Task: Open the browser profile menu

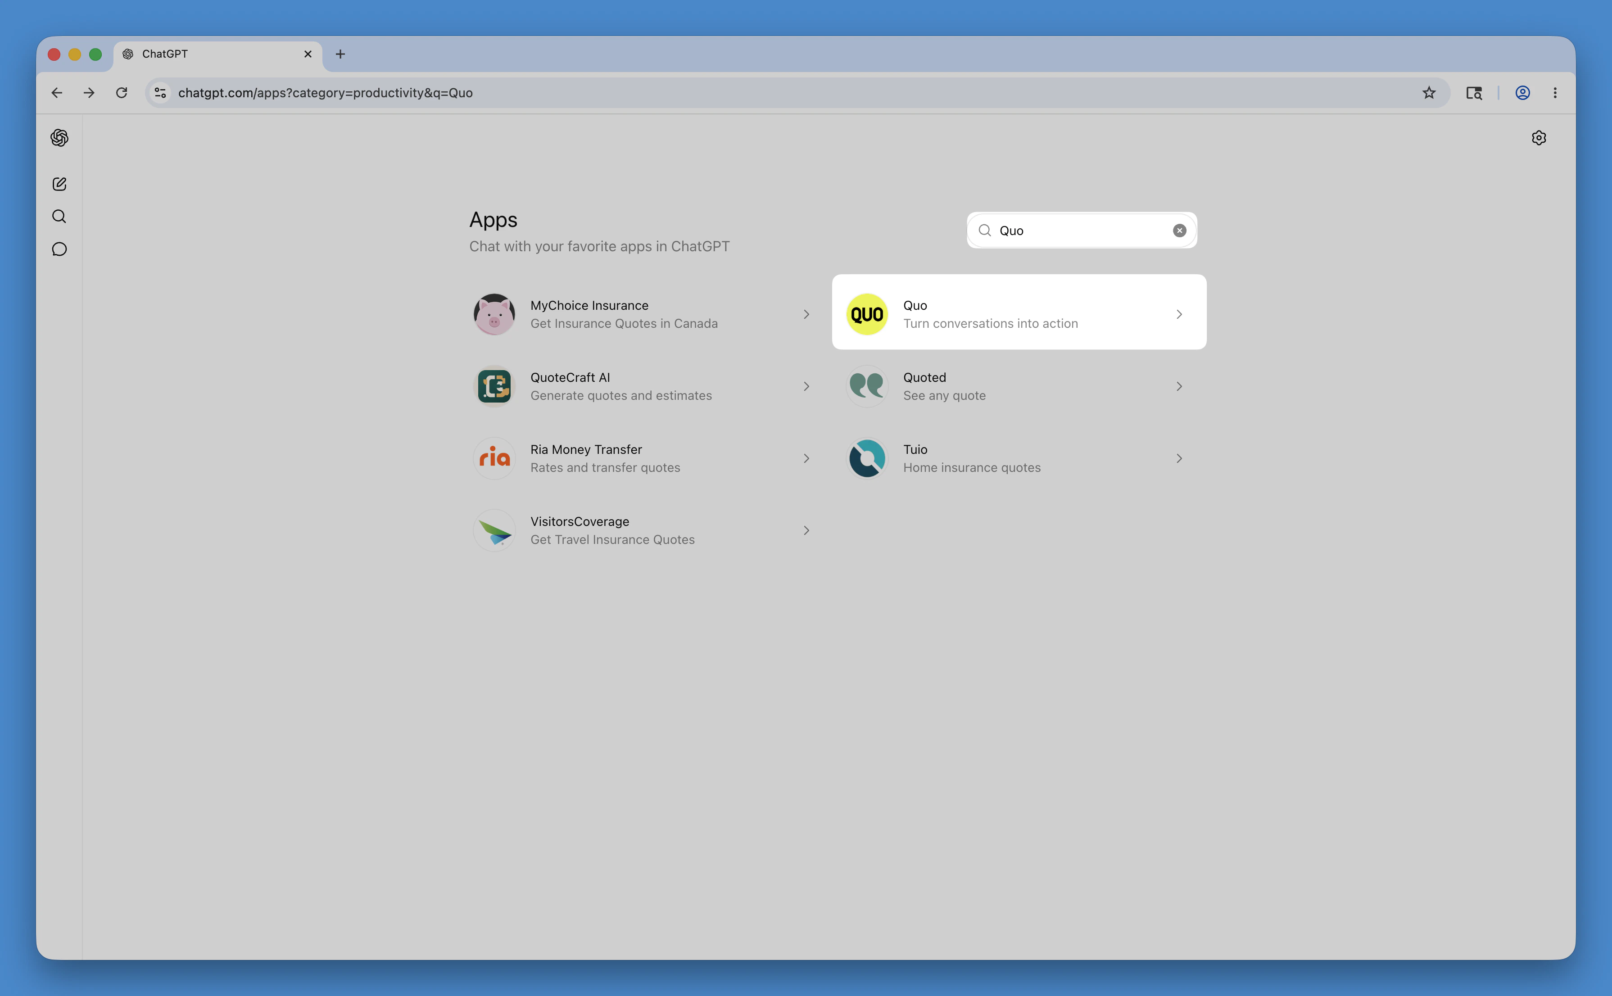Action: pos(1522,93)
